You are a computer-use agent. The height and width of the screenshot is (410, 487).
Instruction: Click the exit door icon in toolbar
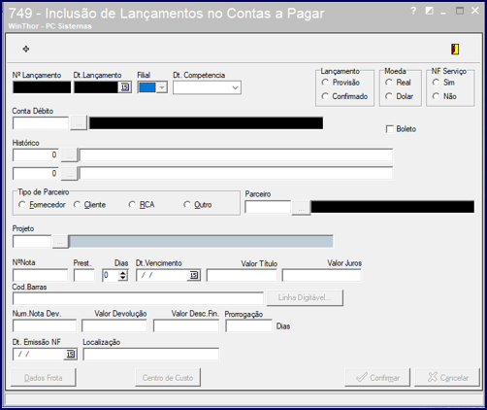(455, 50)
